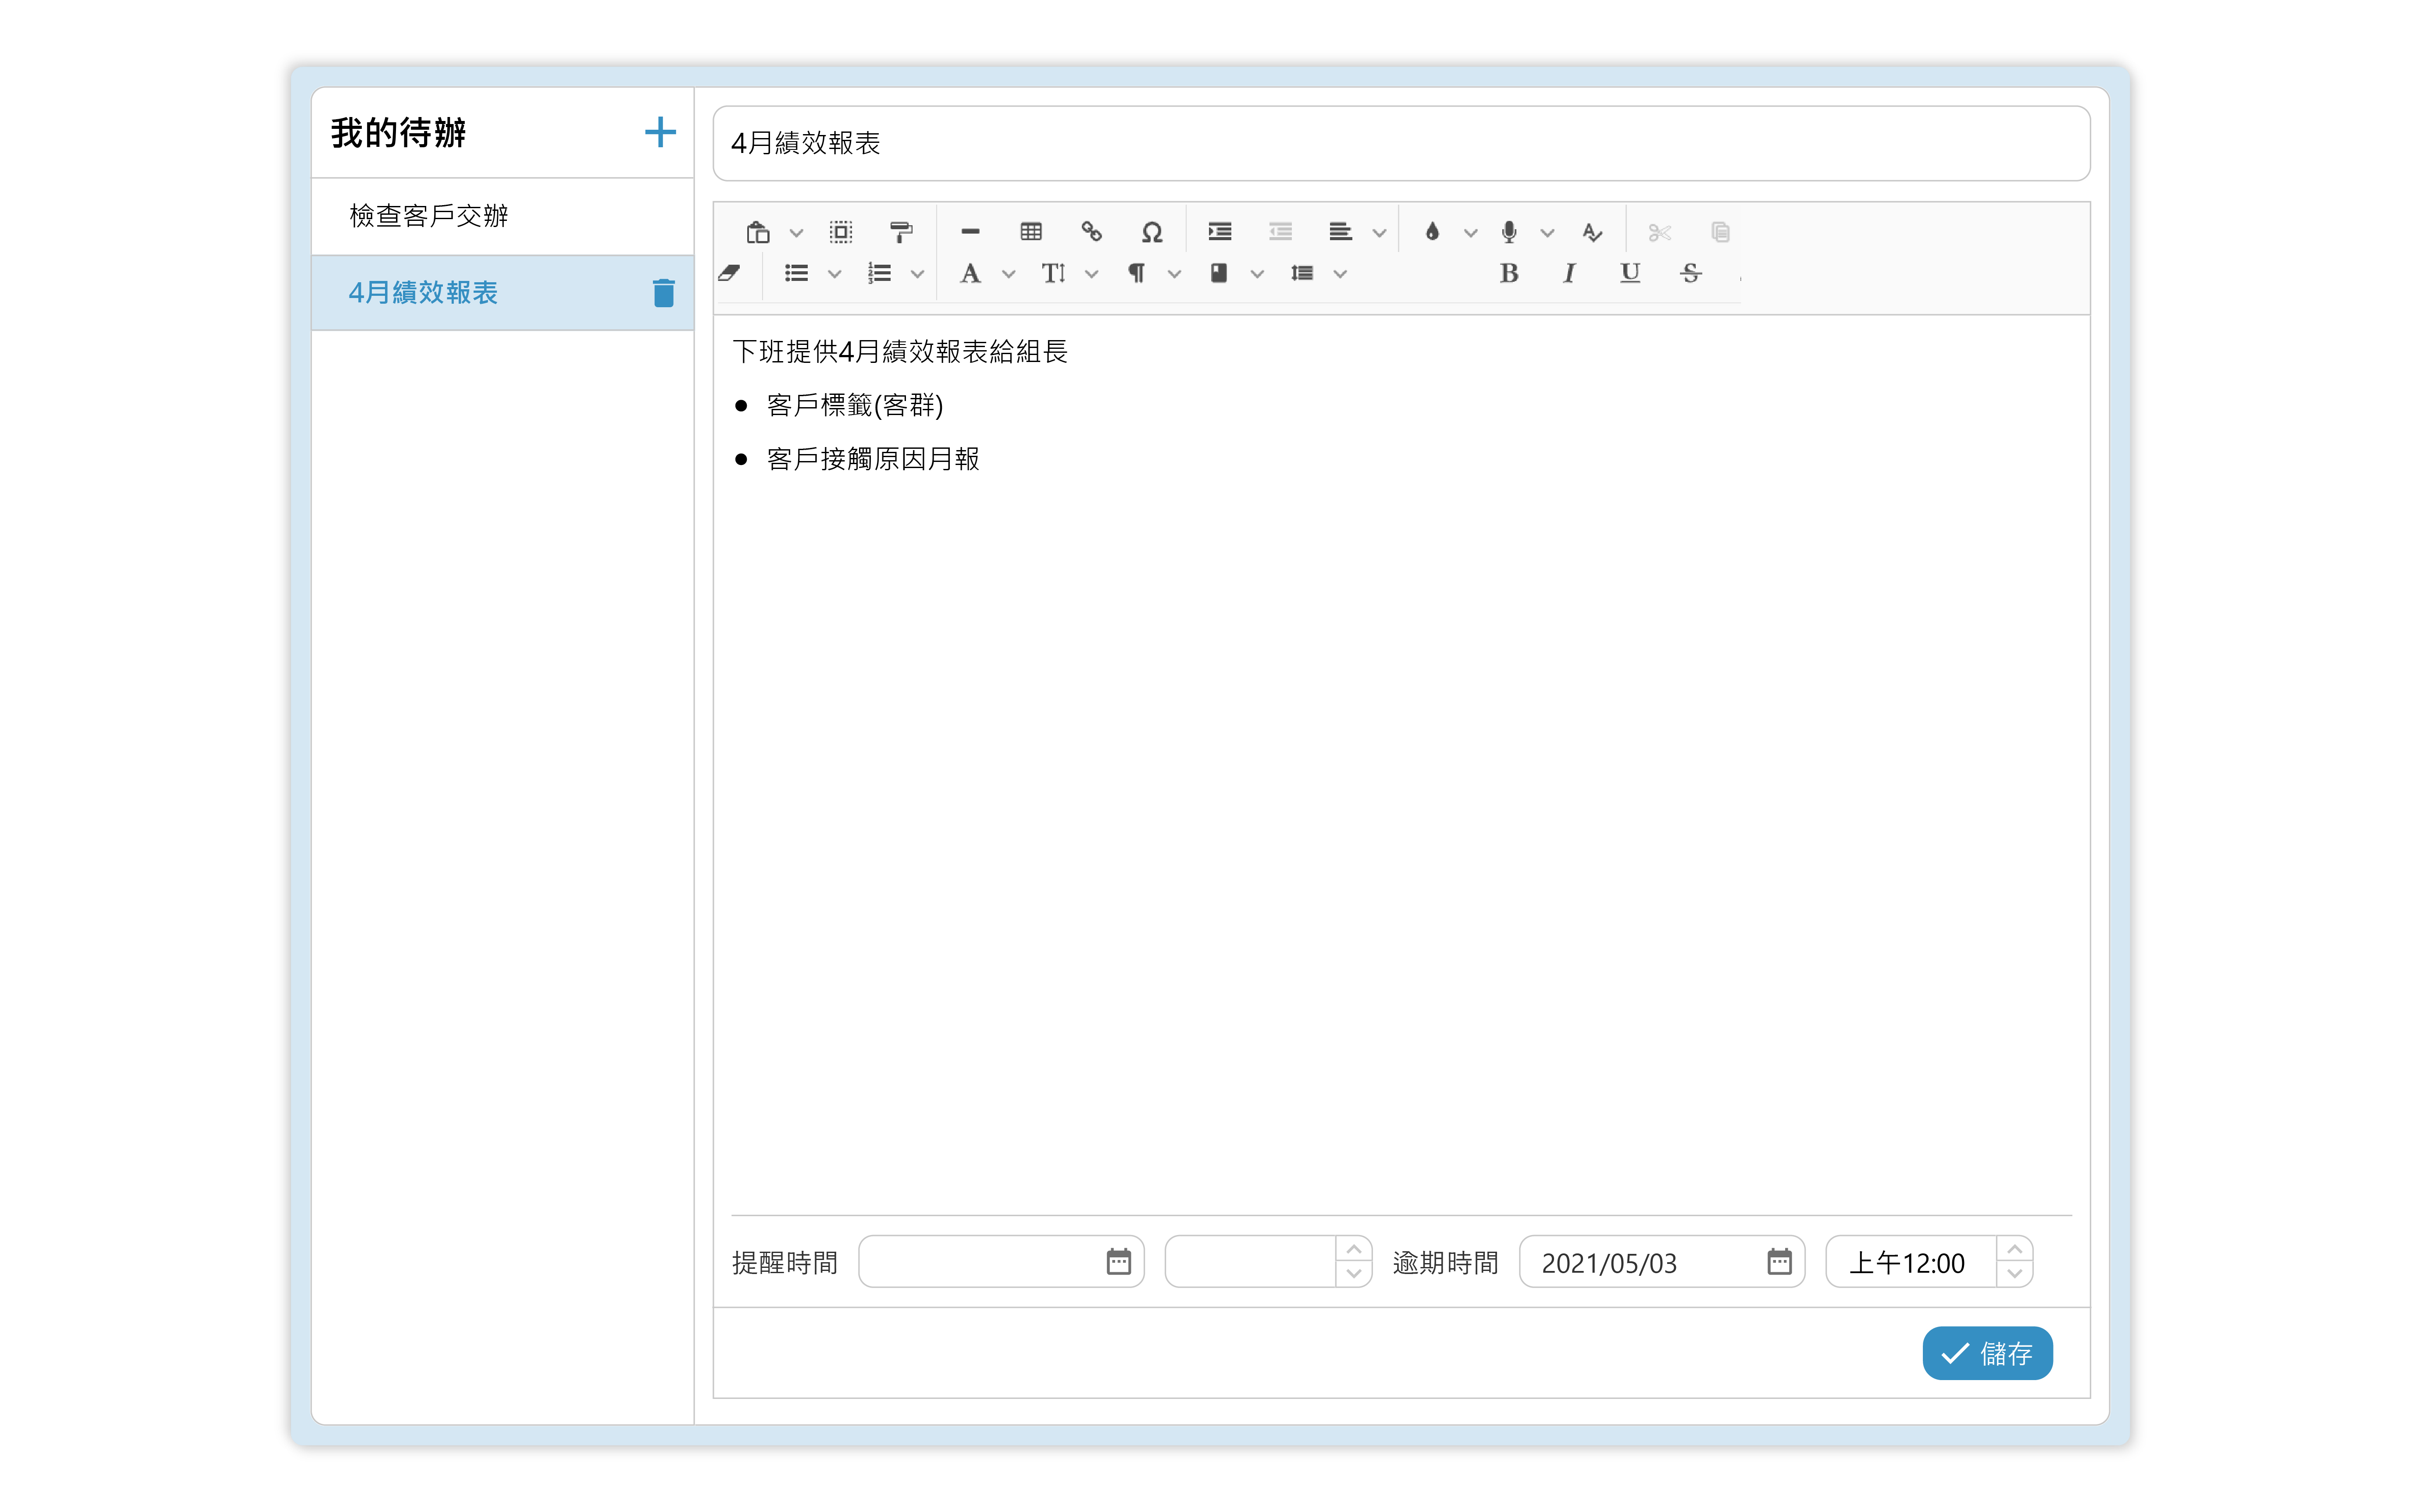Expand the font family A dropdown arrow
Viewport: 2421px width, 1512px height.
1009,274
